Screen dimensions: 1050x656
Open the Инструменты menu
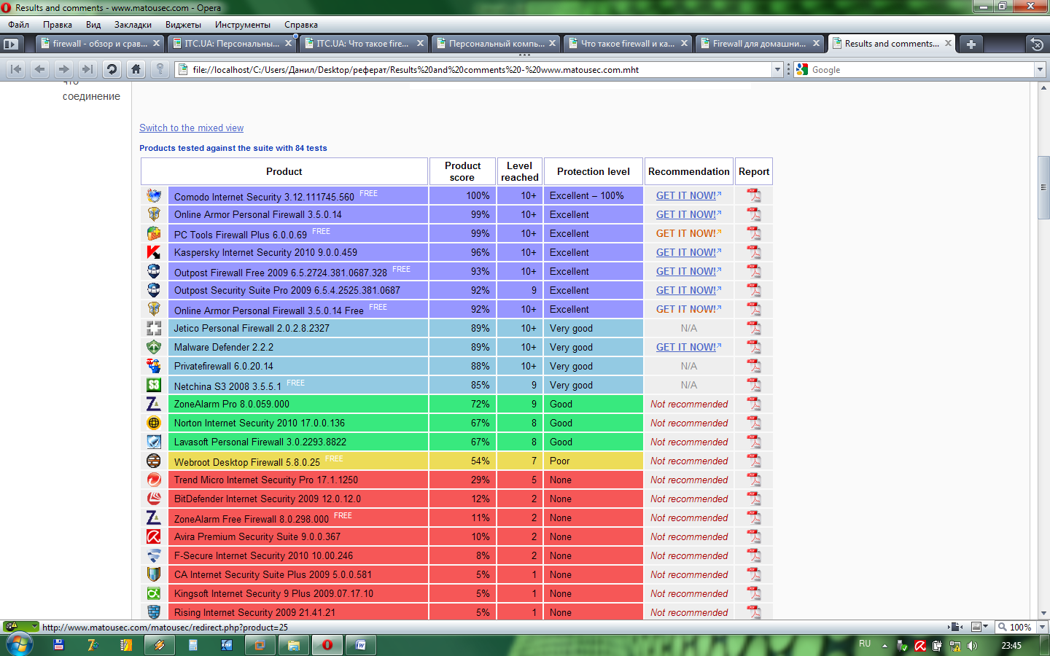point(243,25)
